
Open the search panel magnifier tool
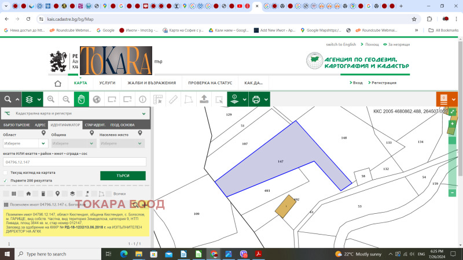pos(8,99)
